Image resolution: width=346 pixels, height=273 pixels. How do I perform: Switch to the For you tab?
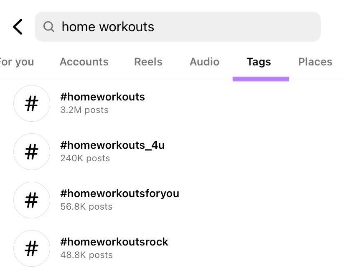pos(17,61)
